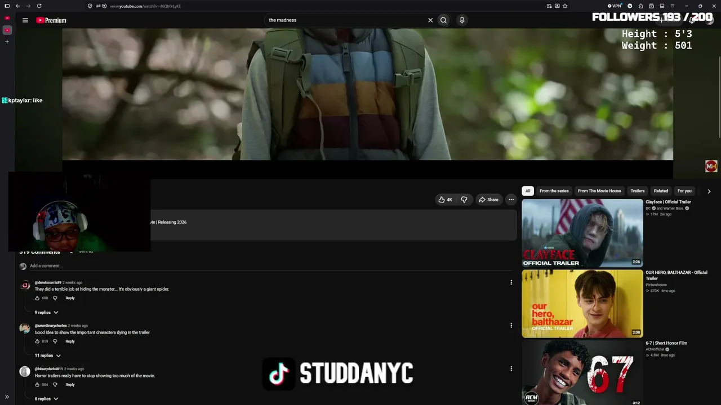
Task: Expand the 6 replies thread
Action: (46, 399)
